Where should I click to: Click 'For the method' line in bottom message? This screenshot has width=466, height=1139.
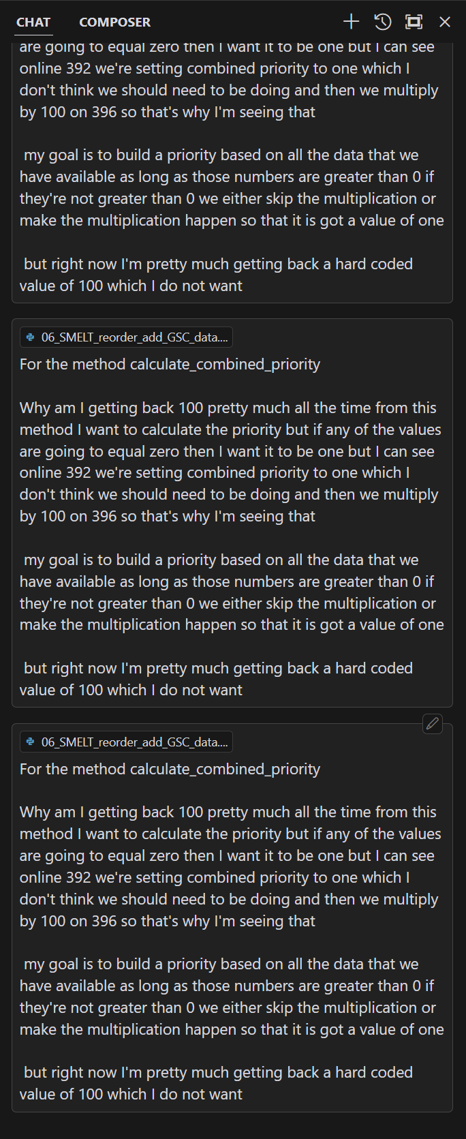pos(170,769)
